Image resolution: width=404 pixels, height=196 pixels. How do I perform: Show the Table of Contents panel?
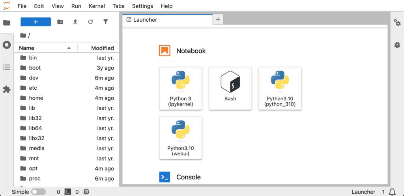point(7,67)
